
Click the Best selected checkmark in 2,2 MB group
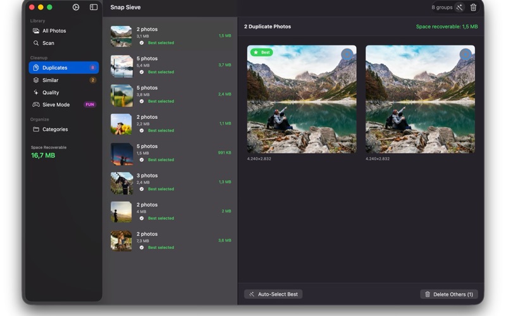point(142,131)
